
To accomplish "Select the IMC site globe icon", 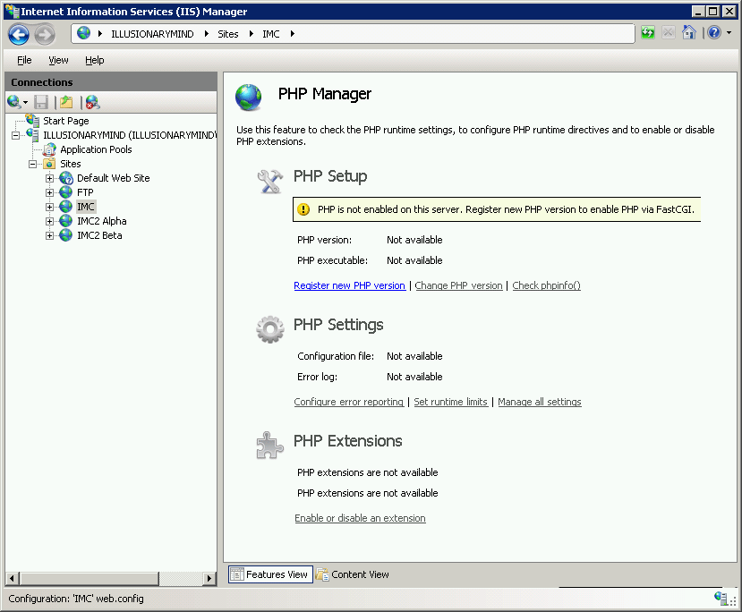I will (65, 207).
